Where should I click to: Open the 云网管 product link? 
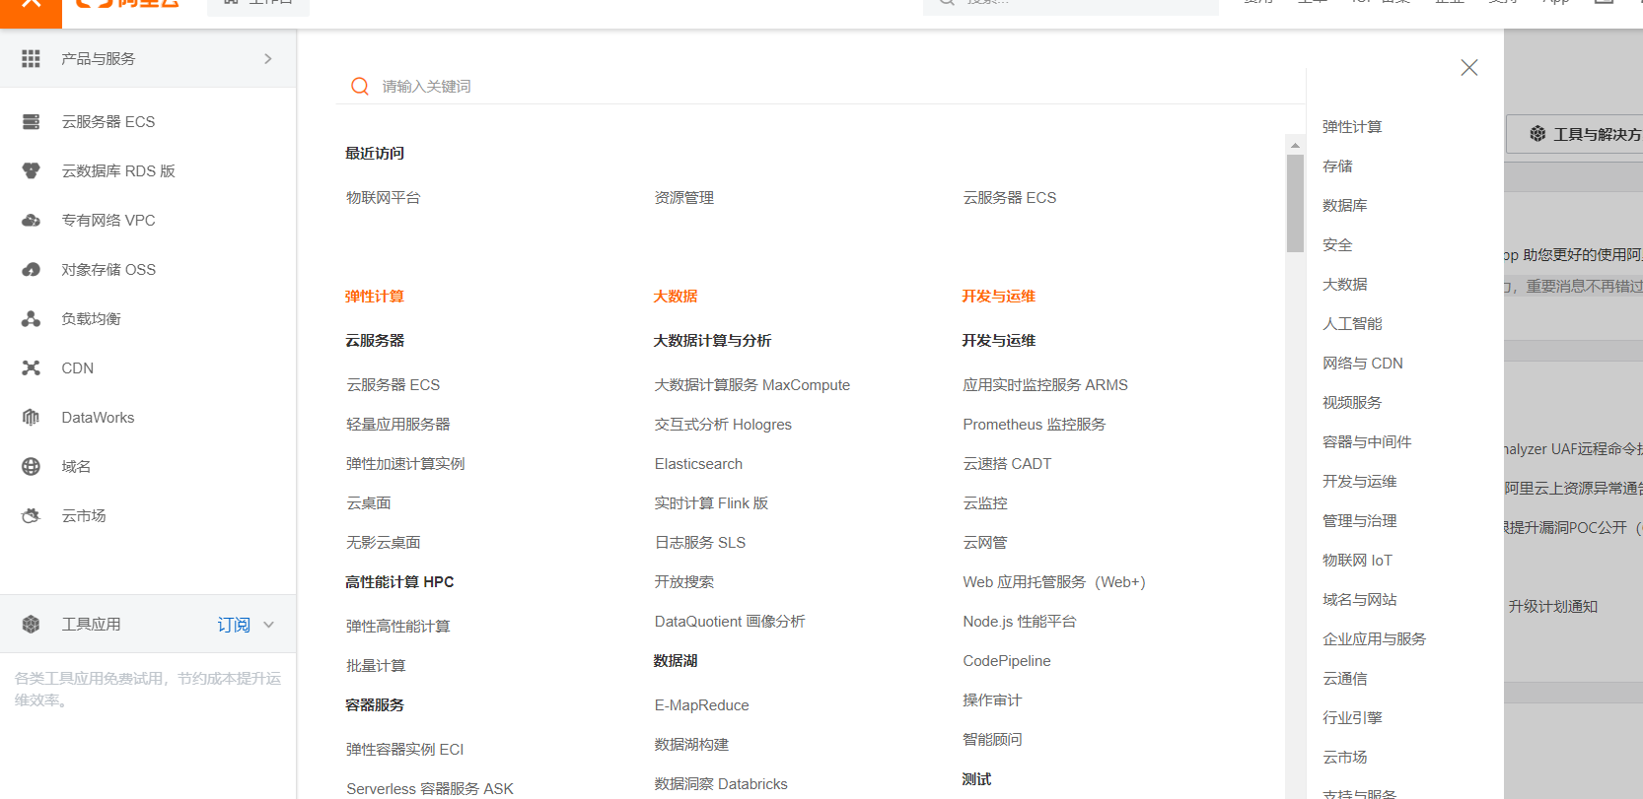pyautogui.click(x=985, y=543)
